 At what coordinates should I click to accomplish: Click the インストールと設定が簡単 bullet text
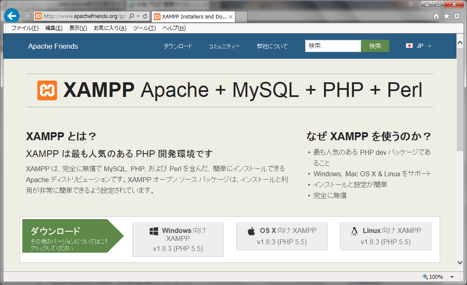click(x=350, y=184)
